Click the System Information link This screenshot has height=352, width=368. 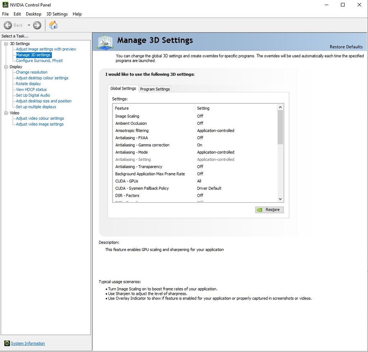28,343
